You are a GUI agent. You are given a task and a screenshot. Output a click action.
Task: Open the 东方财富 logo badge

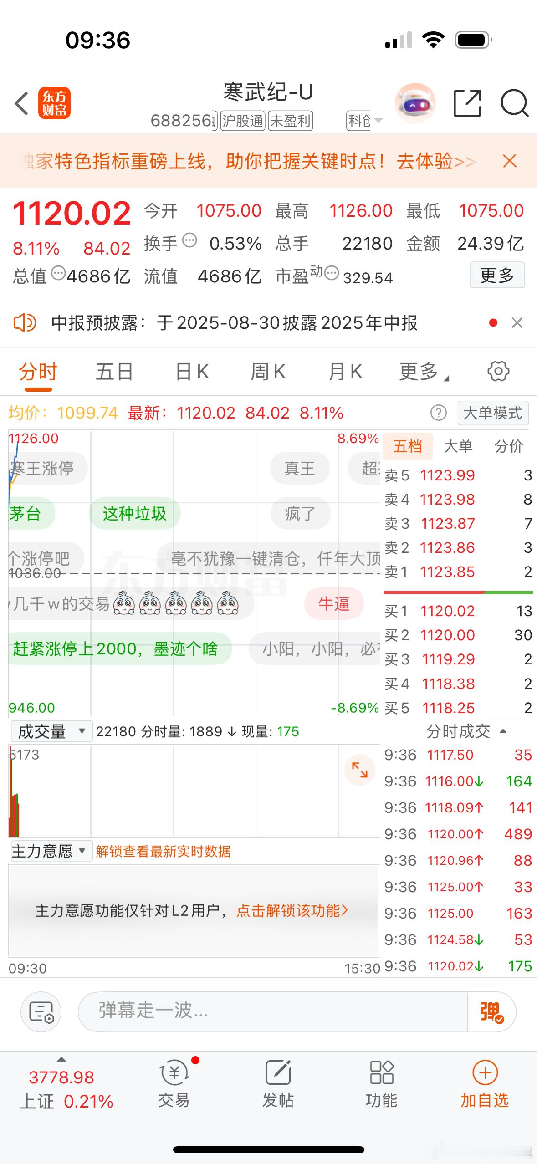pyautogui.click(x=54, y=103)
